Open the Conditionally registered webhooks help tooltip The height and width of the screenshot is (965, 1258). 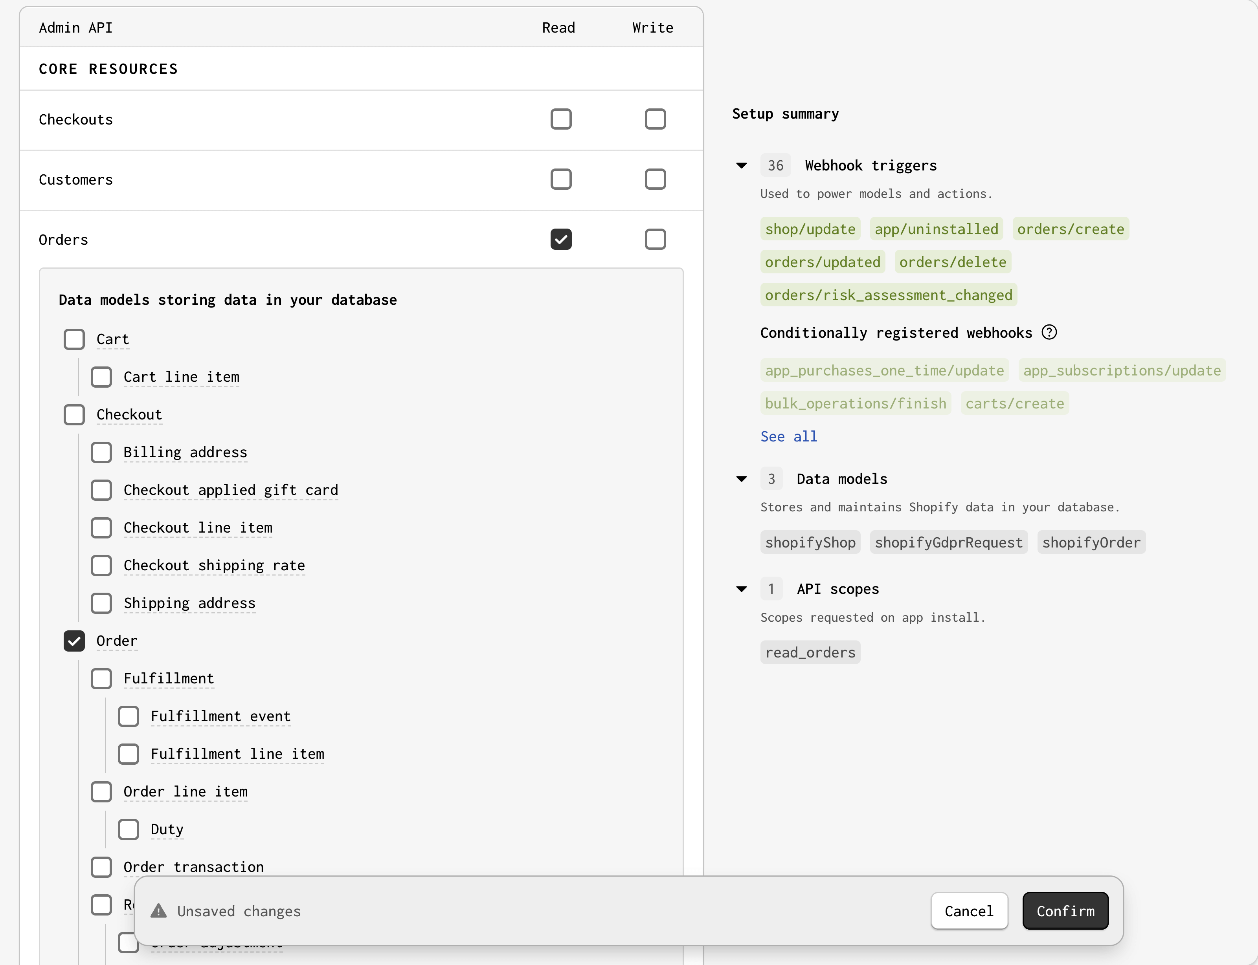pos(1049,332)
